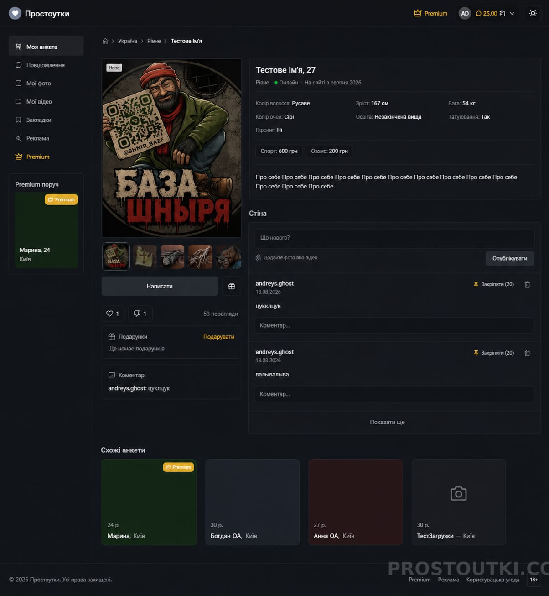Select fourth photo thumbnail
549x596 pixels.
pyautogui.click(x=200, y=256)
